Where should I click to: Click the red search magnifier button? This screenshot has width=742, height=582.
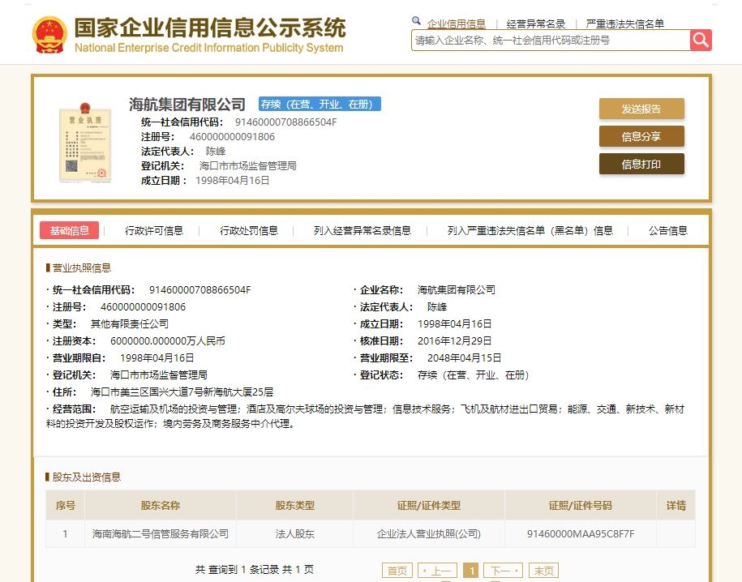[701, 41]
